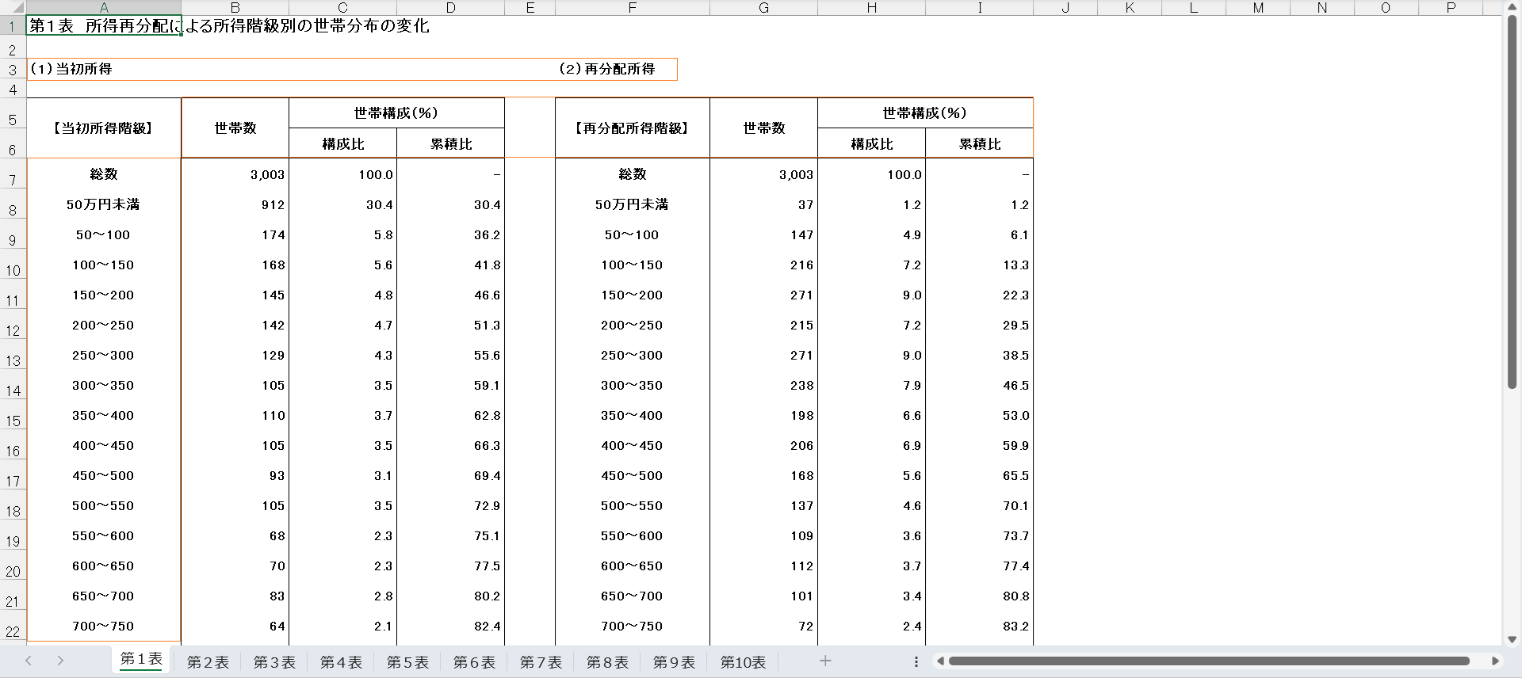Select the 世帯数 value 912 cell
Image resolution: width=1522 pixels, height=678 pixels.
coord(235,205)
